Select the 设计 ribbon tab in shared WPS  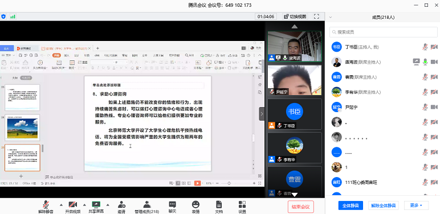[x=76, y=55]
